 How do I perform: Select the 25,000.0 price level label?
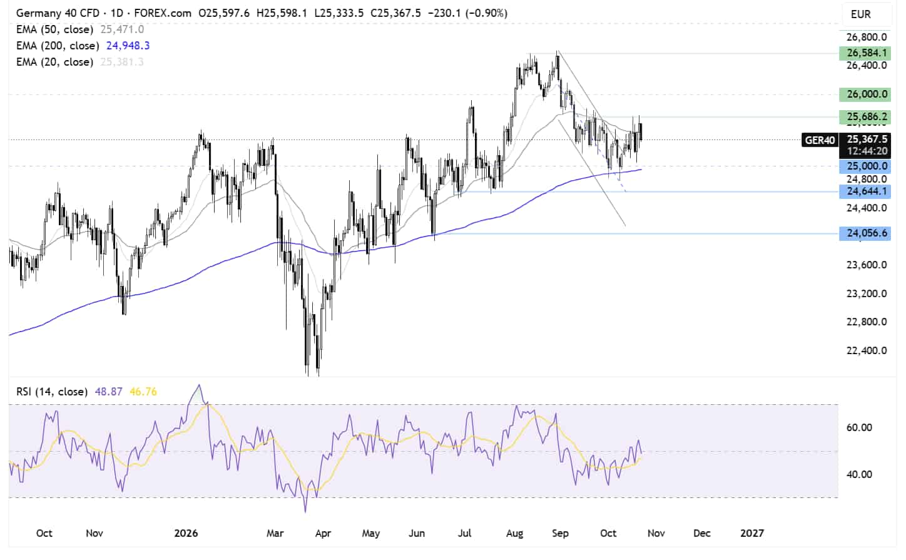tap(866, 166)
